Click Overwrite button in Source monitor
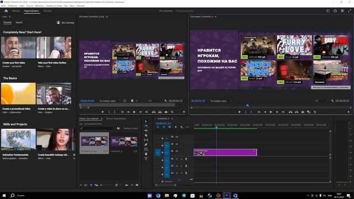 160,112
